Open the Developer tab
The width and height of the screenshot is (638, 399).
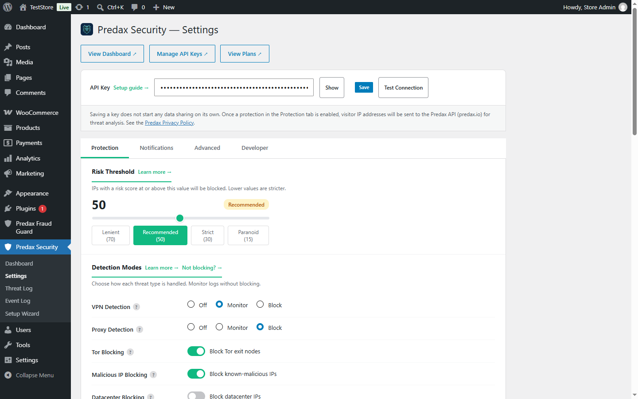[x=255, y=148]
